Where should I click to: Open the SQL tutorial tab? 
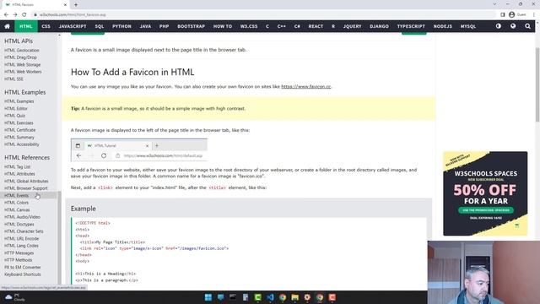pyautogui.click(x=100, y=26)
